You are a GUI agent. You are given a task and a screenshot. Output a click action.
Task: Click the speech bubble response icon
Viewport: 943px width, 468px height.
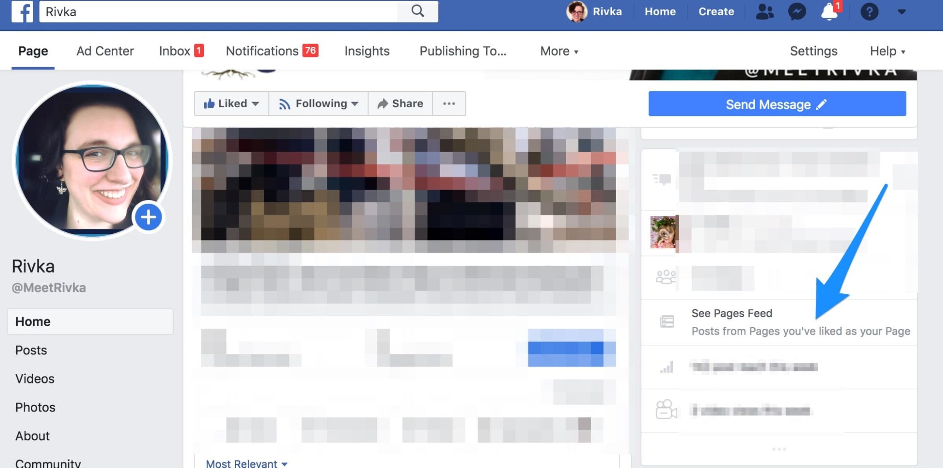point(662,178)
